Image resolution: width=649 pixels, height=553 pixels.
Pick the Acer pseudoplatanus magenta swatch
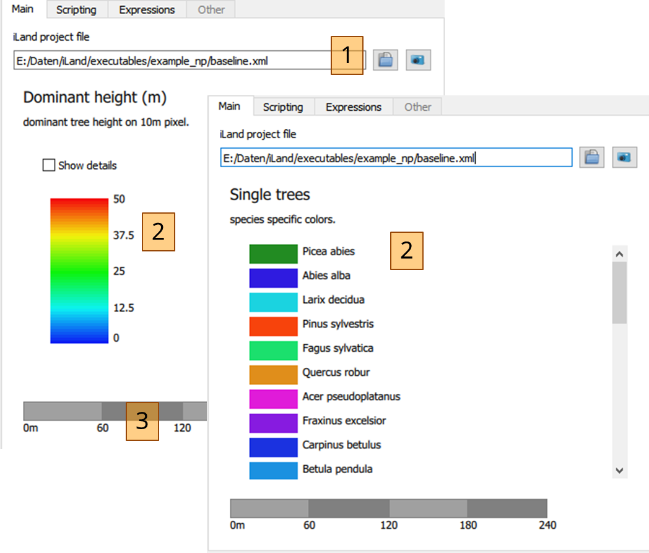pyautogui.click(x=273, y=399)
